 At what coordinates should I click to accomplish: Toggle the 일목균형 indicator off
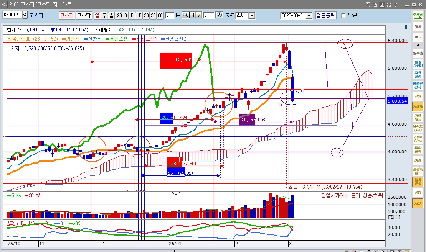(418, 182)
